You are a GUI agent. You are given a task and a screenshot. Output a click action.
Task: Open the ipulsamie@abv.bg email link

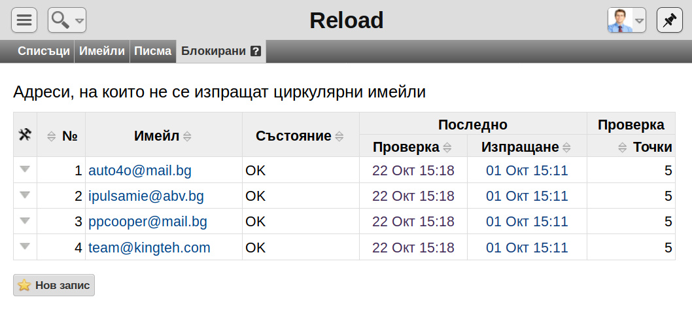pos(146,196)
